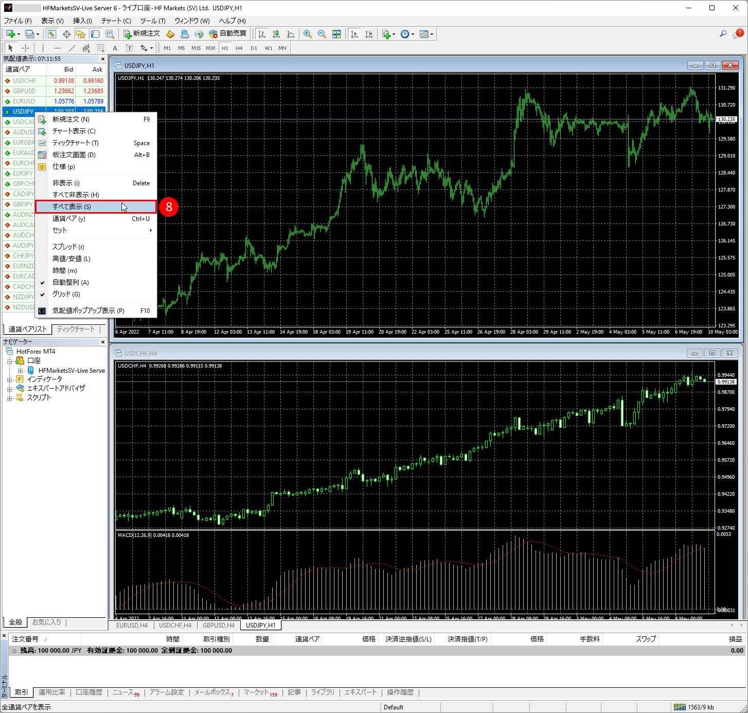This screenshot has width=748, height=713.
Task: Expand the インディケータ tree node
Action: point(10,379)
